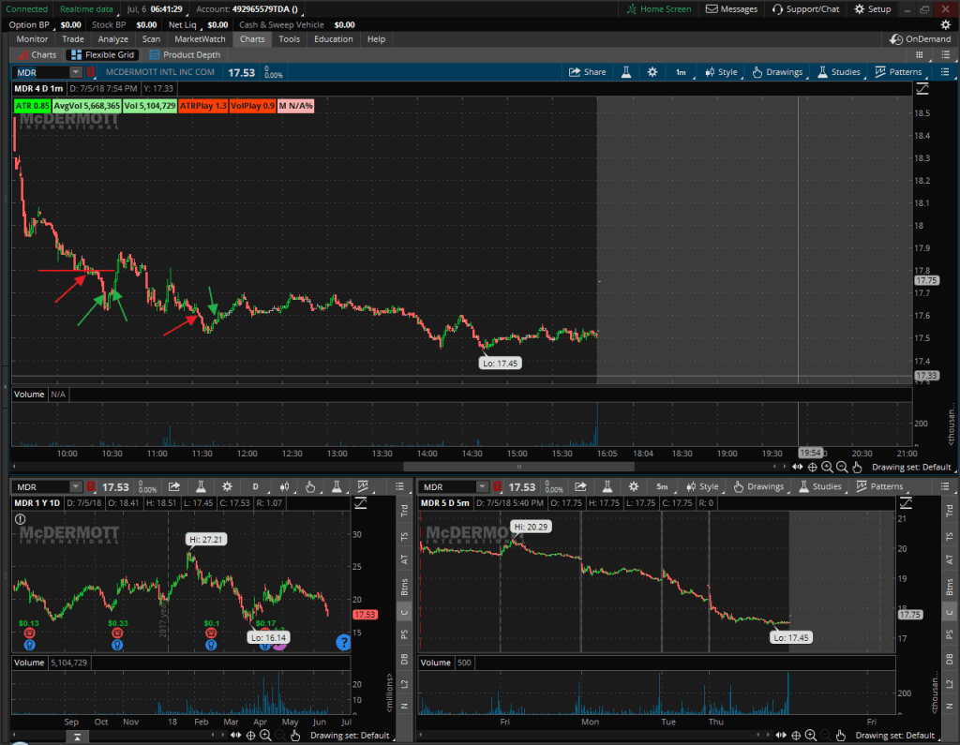The height and width of the screenshot is (745, 960).
Task: Open the blue question mark help icon
Action: coord(344,642)
